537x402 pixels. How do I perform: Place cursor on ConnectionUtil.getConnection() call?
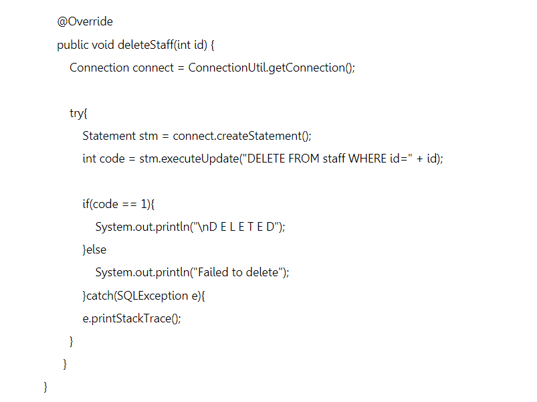click(272, 68)
